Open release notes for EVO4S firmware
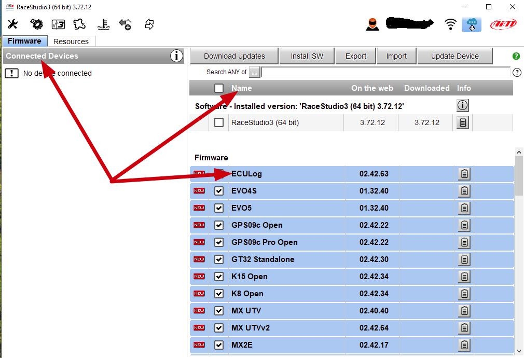This screenshot has height=358, width=524. click(464, 191)
